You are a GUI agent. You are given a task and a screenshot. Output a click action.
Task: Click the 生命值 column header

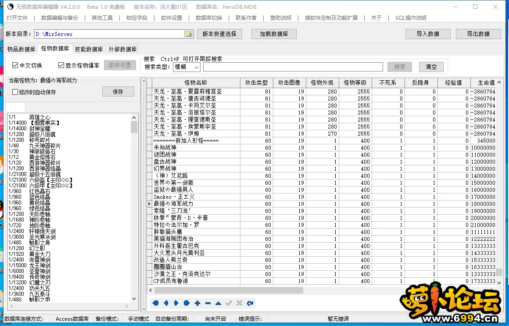point(483,82)
